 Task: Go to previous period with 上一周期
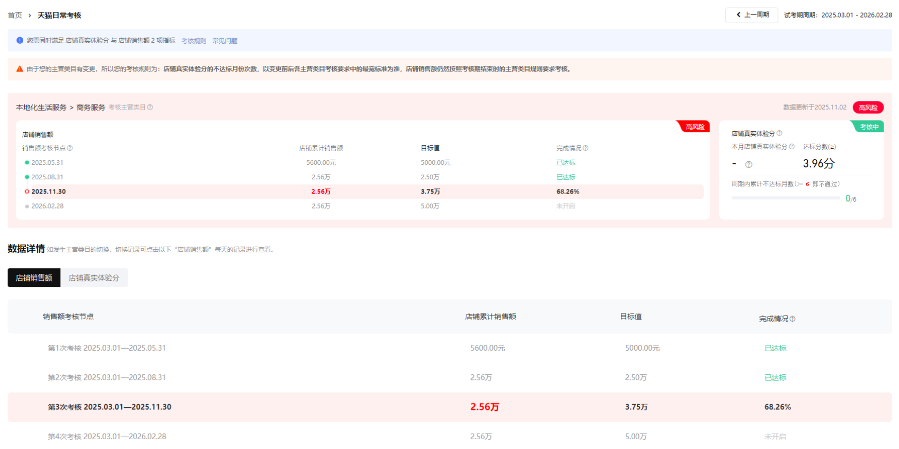[752, 15]
